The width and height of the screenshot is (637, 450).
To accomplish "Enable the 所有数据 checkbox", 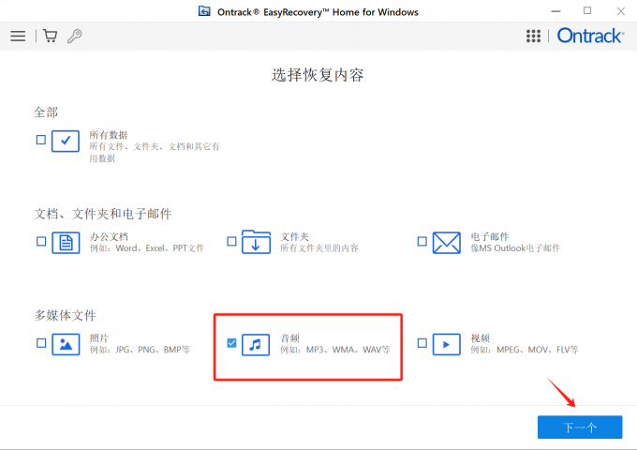I will (41, 140).
